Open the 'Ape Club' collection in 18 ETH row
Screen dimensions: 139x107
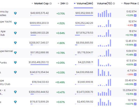[x=3, y=33]
